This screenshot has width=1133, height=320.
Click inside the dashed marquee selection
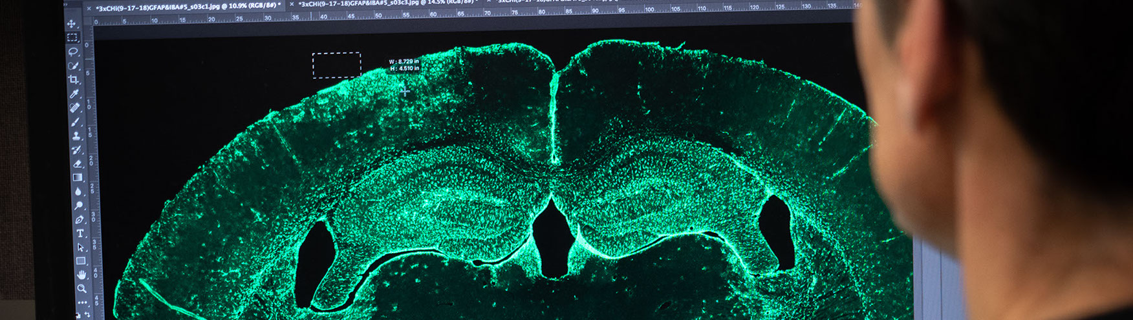point(336,65)
